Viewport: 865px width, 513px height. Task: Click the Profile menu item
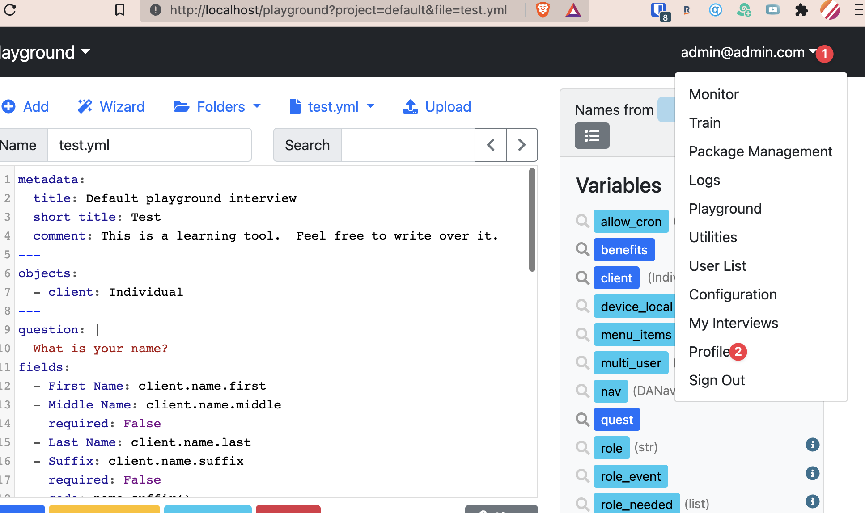(717, 351)
